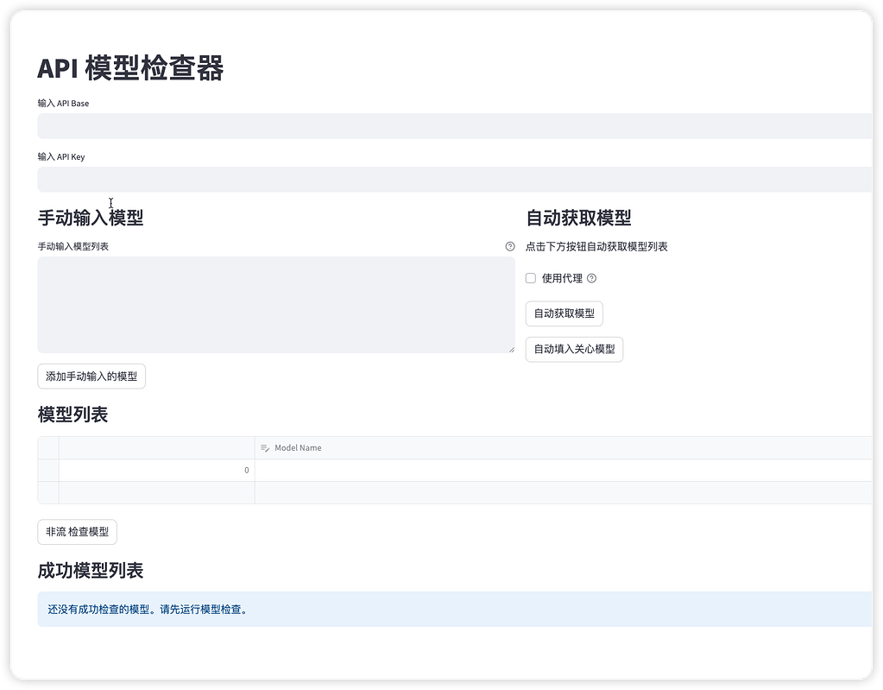The image size is (883, 690).
Task: Click the 自动填入关心模型 button
Action: [574, 349]
